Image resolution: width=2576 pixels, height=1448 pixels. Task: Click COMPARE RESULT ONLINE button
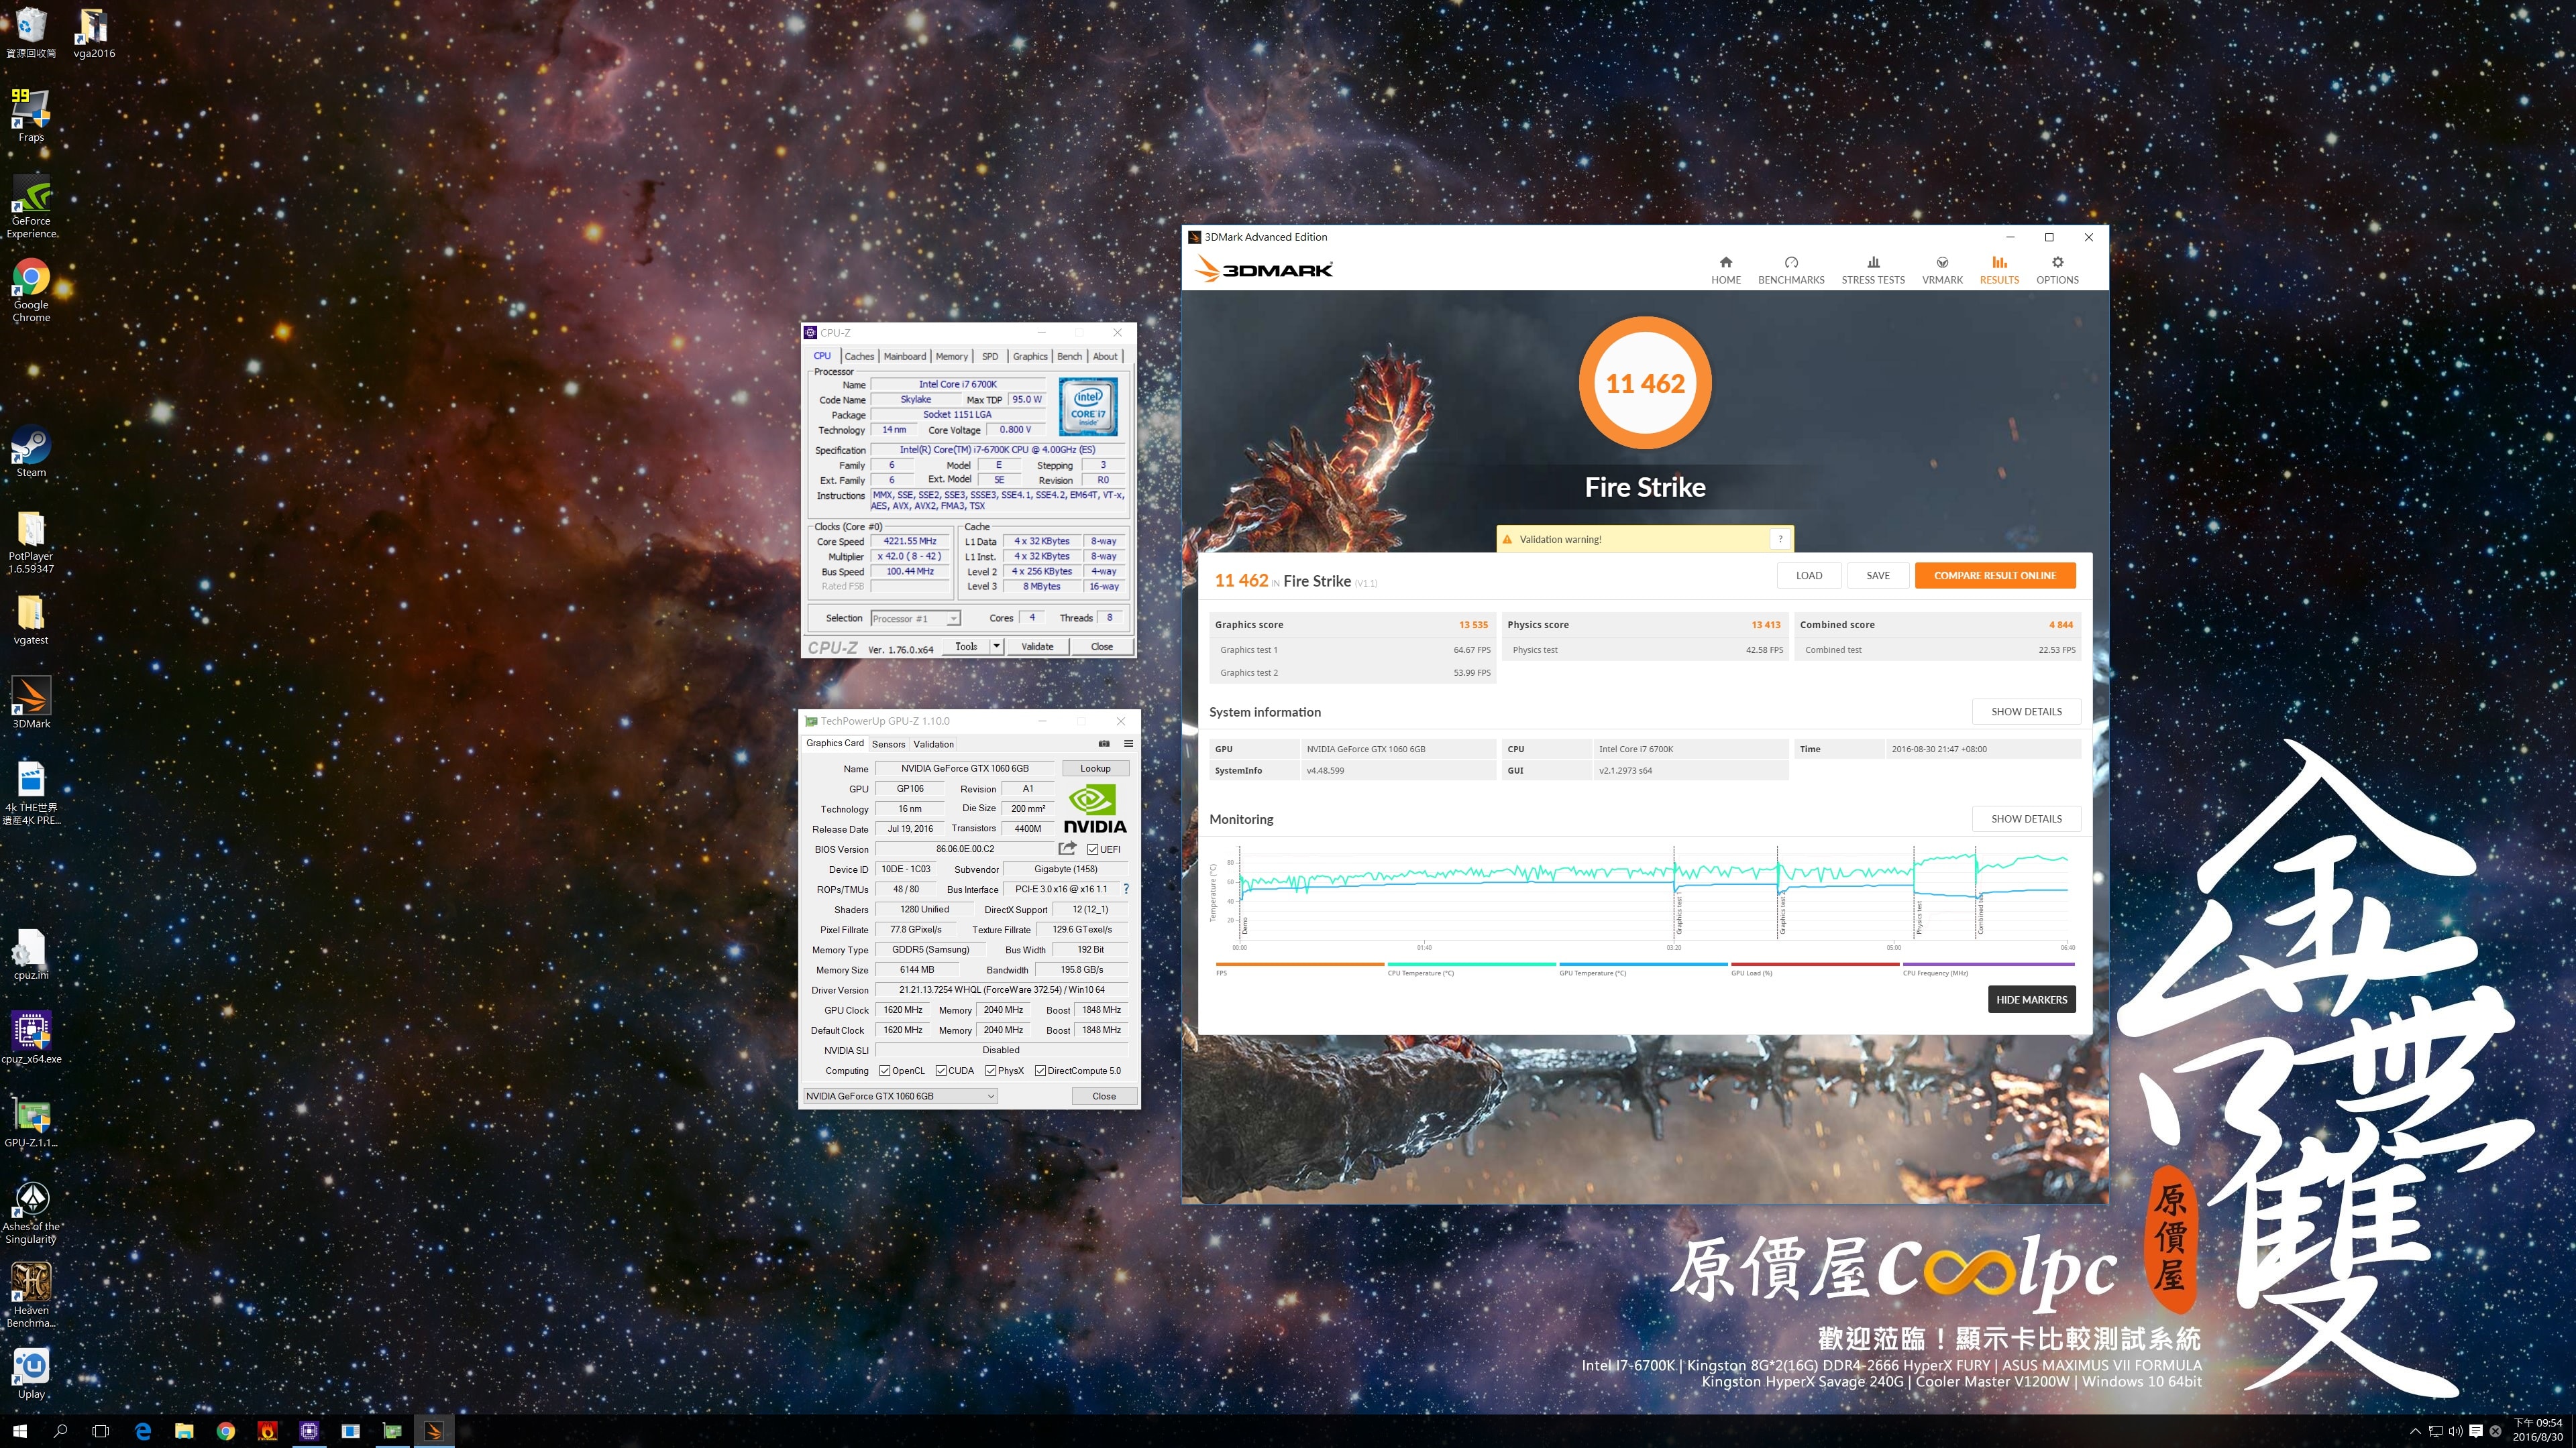point(1995,576)
